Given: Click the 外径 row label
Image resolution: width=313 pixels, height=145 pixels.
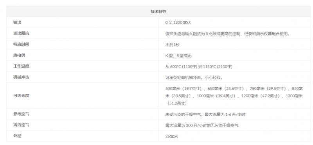Looking at the screenshot, I should (x=17, y=136).
